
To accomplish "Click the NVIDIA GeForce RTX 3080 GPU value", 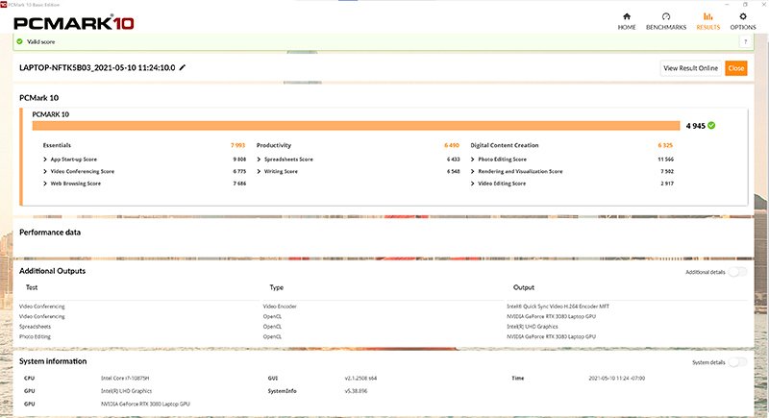I will 146,404.
